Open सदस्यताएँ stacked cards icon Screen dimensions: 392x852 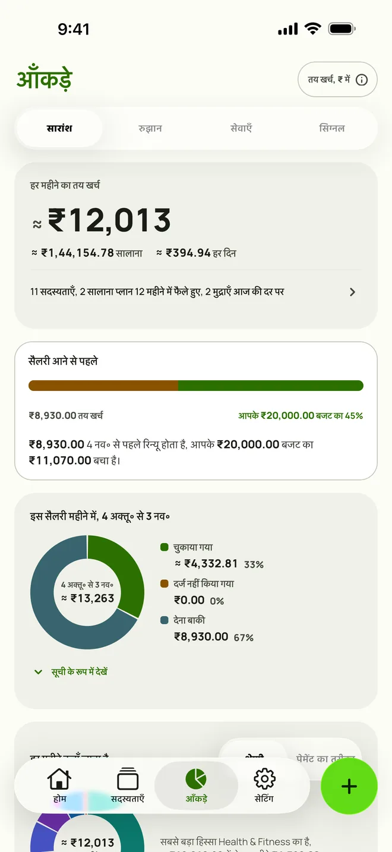point(128,779)
